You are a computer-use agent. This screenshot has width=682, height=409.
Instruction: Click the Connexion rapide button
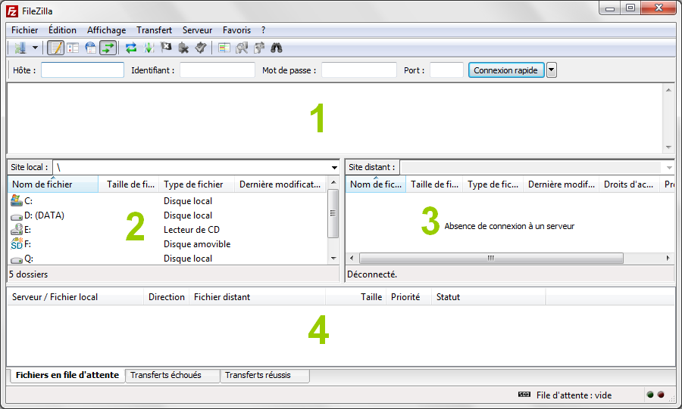point(506,70)
